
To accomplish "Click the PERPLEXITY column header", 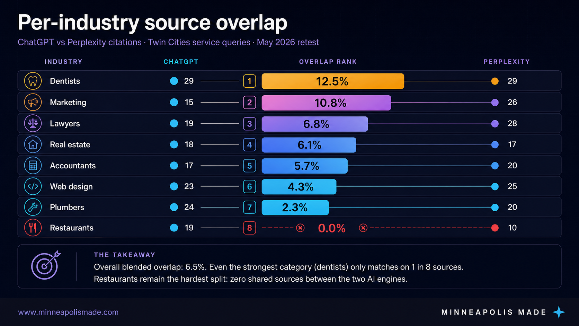I will tap(507, 62).
